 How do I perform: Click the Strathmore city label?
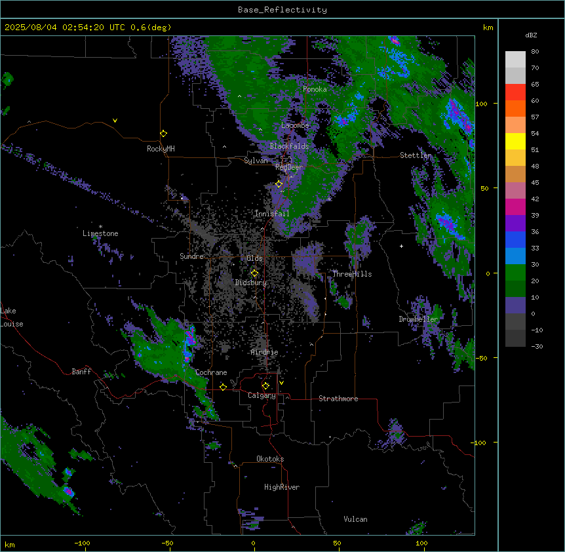pos(338,399)
